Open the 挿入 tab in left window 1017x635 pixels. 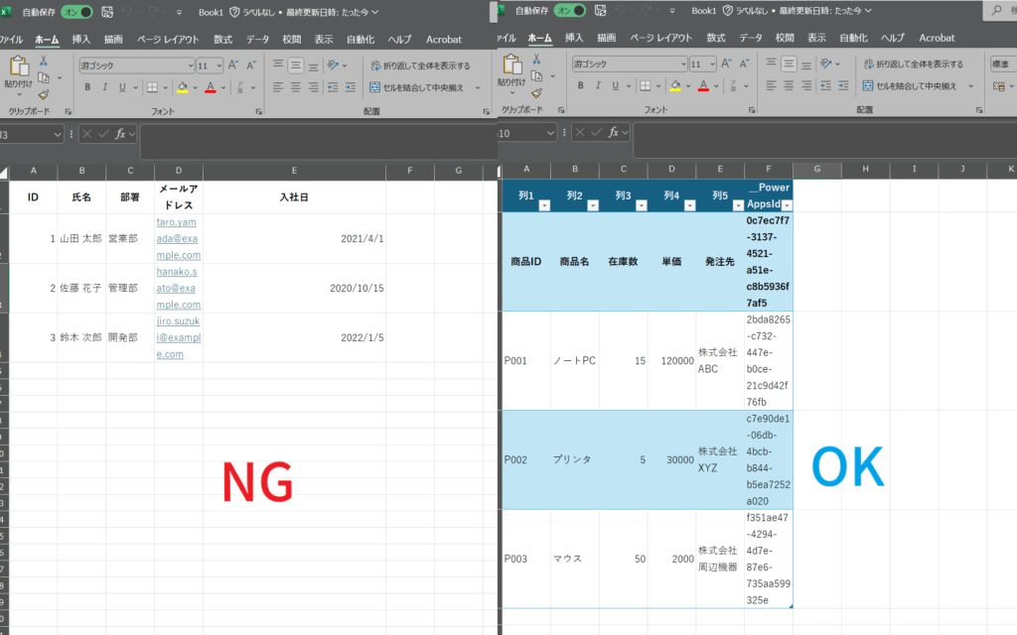pos(81,39)
